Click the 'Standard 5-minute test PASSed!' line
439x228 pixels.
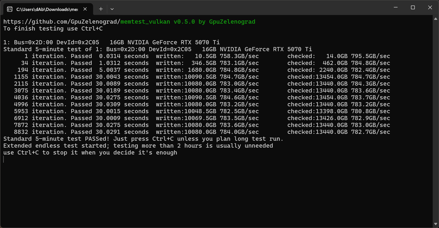pos(143,139)
